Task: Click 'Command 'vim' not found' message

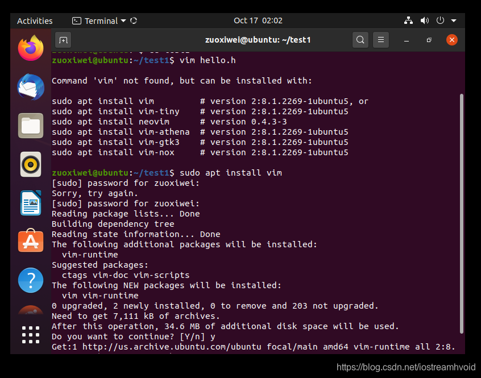Action: pyautogui.click(x=181, y=81)
